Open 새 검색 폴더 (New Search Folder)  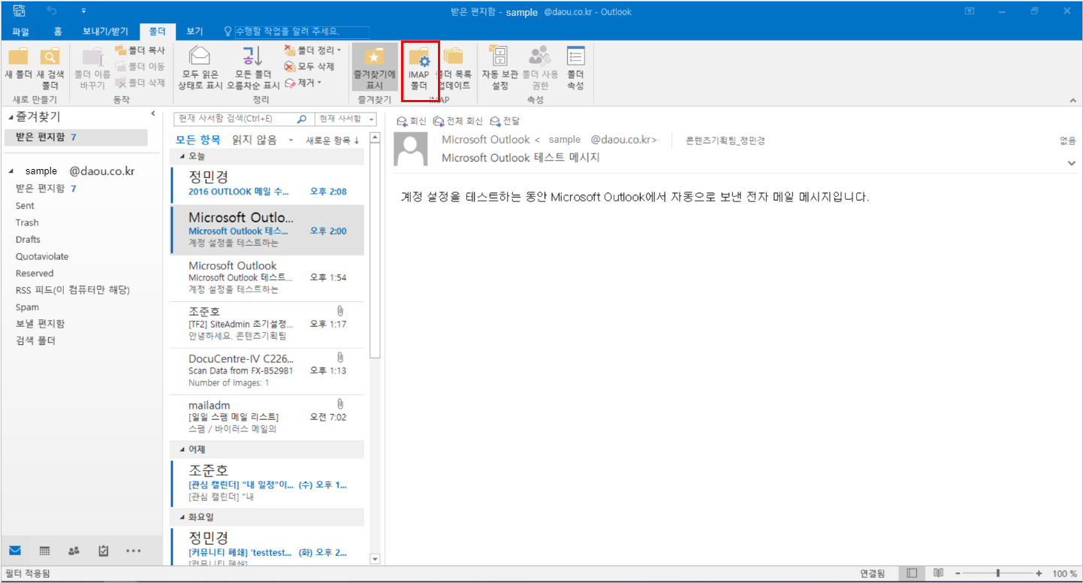tap(50, 68)
